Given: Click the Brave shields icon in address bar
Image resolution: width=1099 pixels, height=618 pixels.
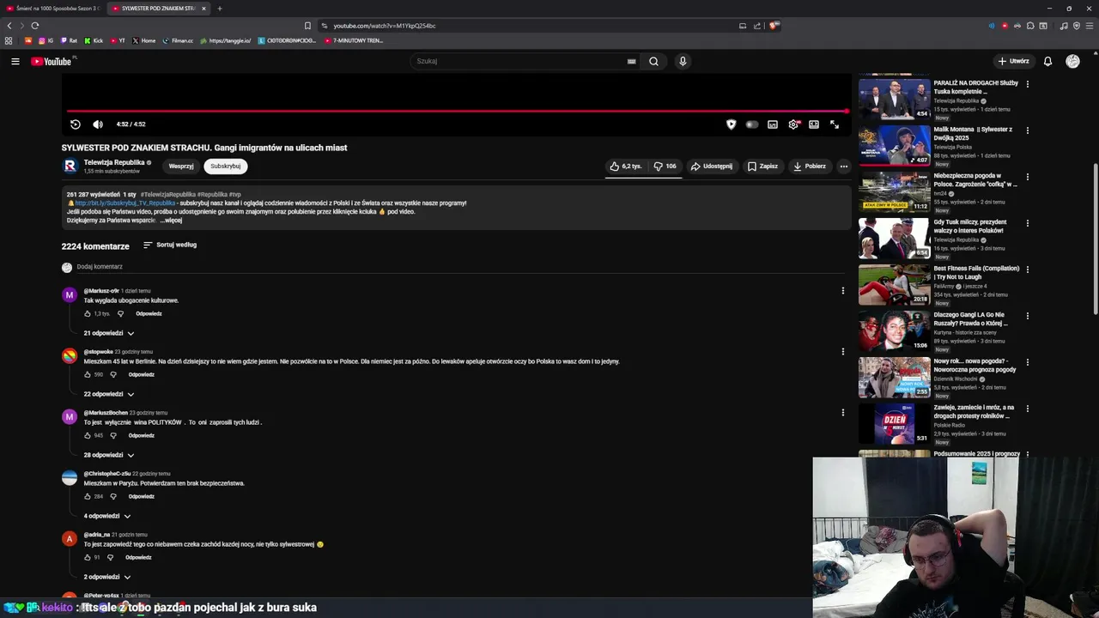Looking at the screenshot, I should [x=774, y=26].
